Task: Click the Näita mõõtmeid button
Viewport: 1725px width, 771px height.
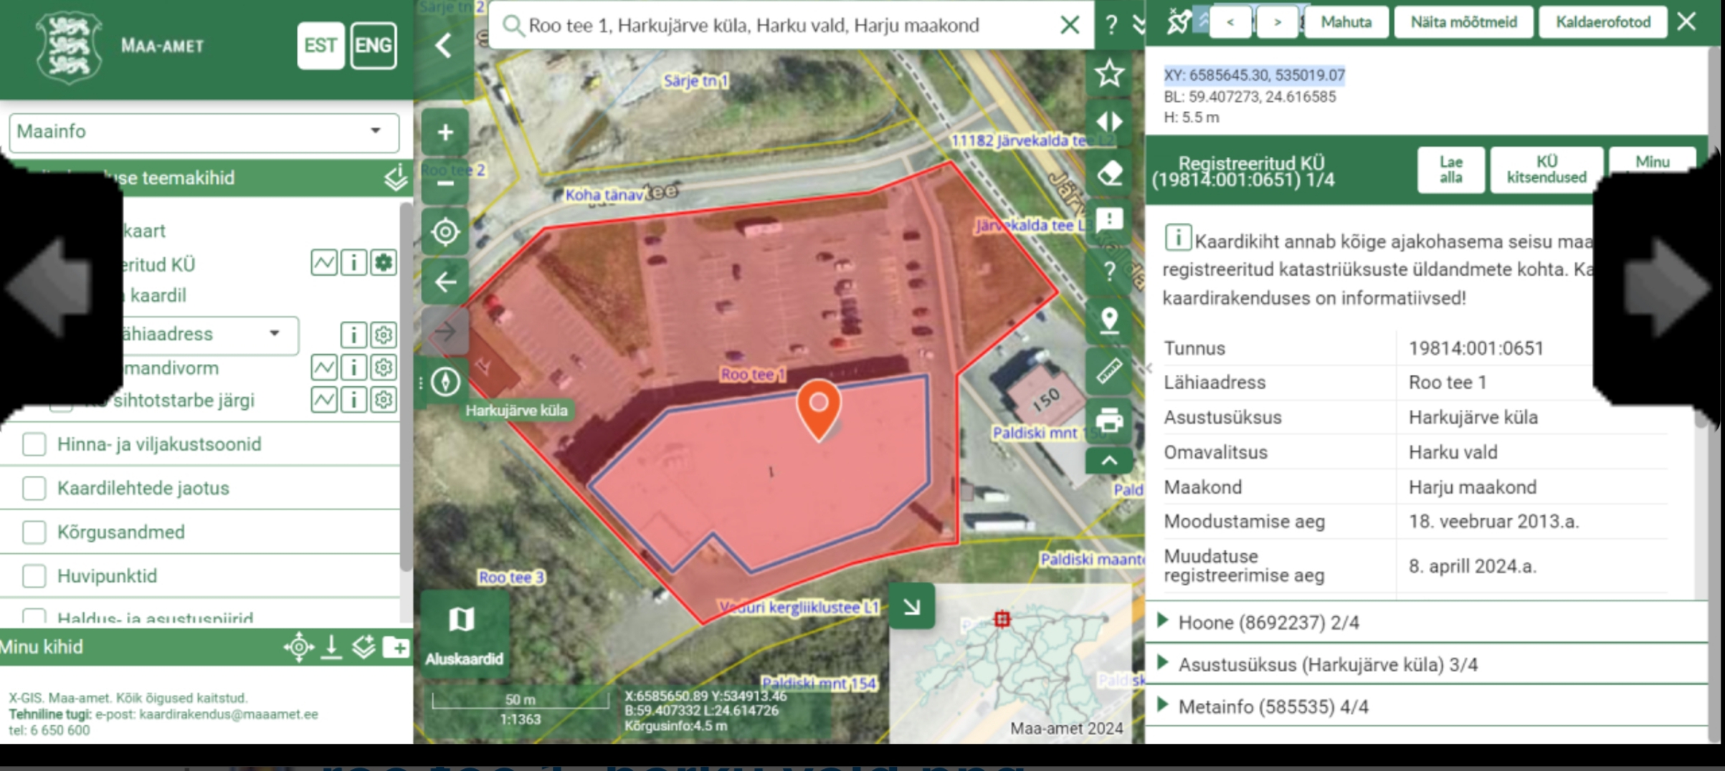Action: [x=1463, y=22]
